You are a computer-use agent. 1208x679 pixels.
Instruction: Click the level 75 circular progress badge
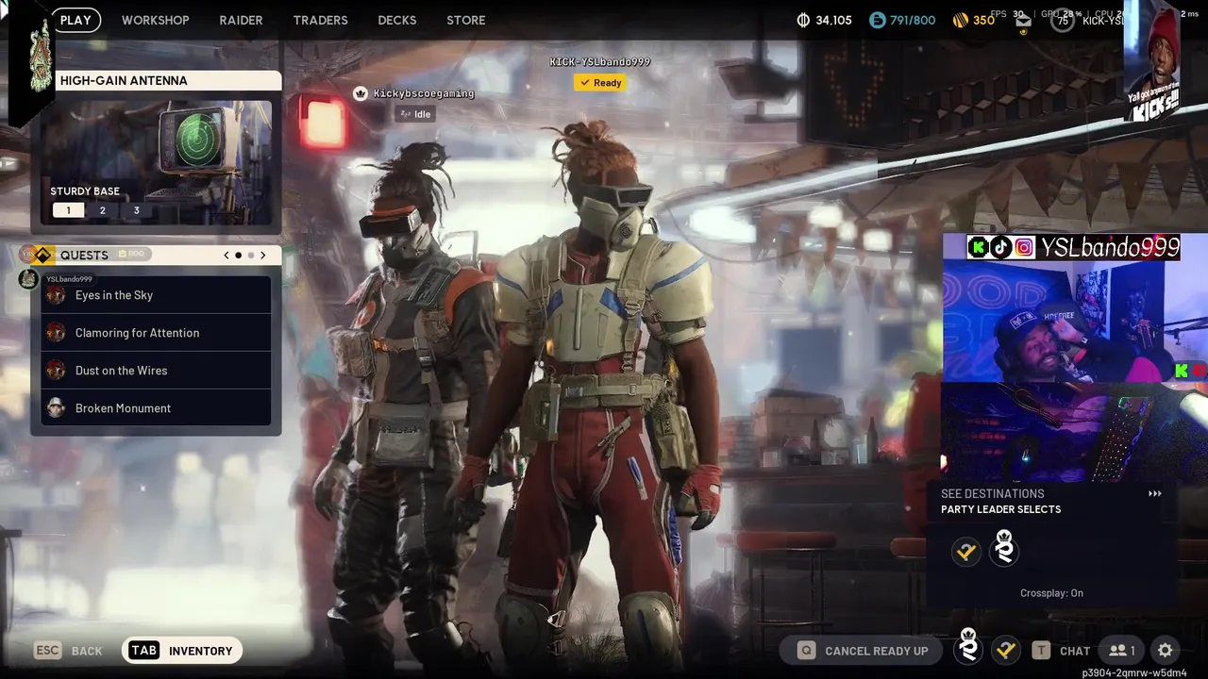(1063, 20)
